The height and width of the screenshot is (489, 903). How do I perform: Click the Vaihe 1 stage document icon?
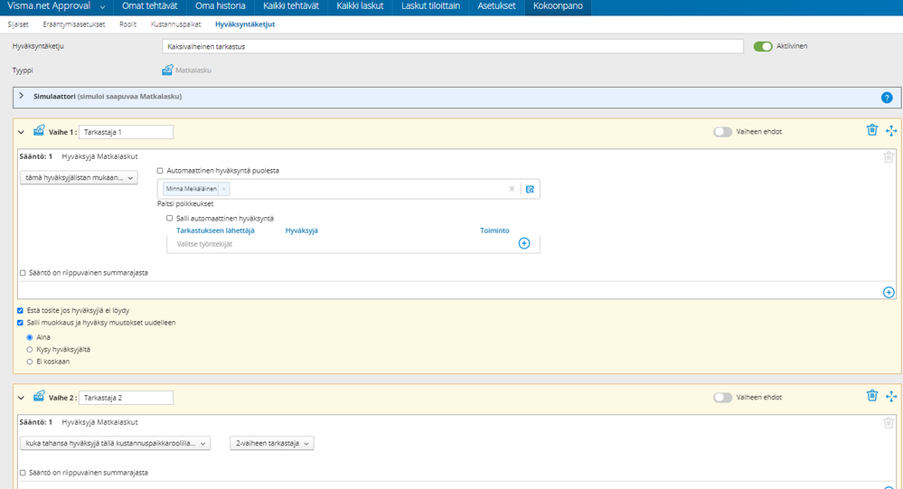[39, 131]
